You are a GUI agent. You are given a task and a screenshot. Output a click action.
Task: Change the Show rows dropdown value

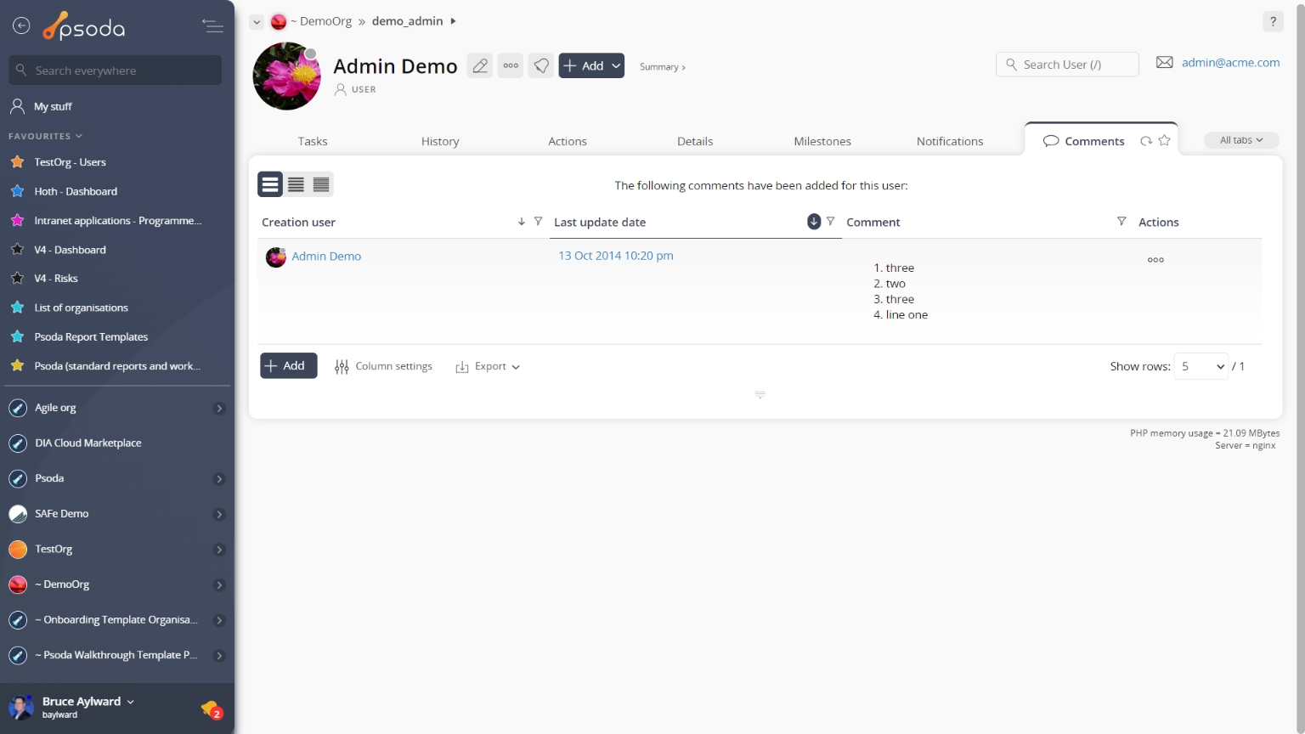click(1201, 366)
